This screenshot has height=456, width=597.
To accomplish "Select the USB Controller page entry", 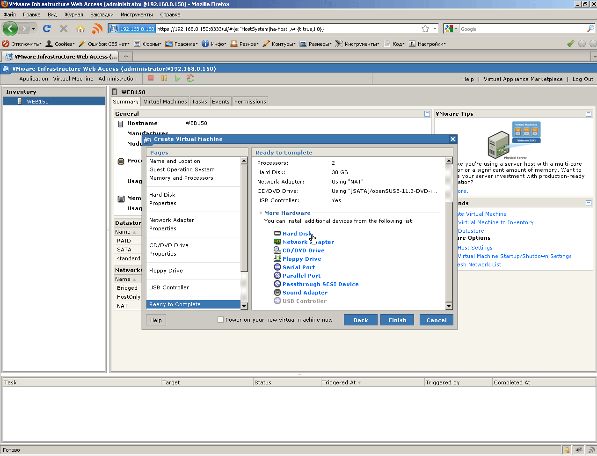I will (169, 287).
